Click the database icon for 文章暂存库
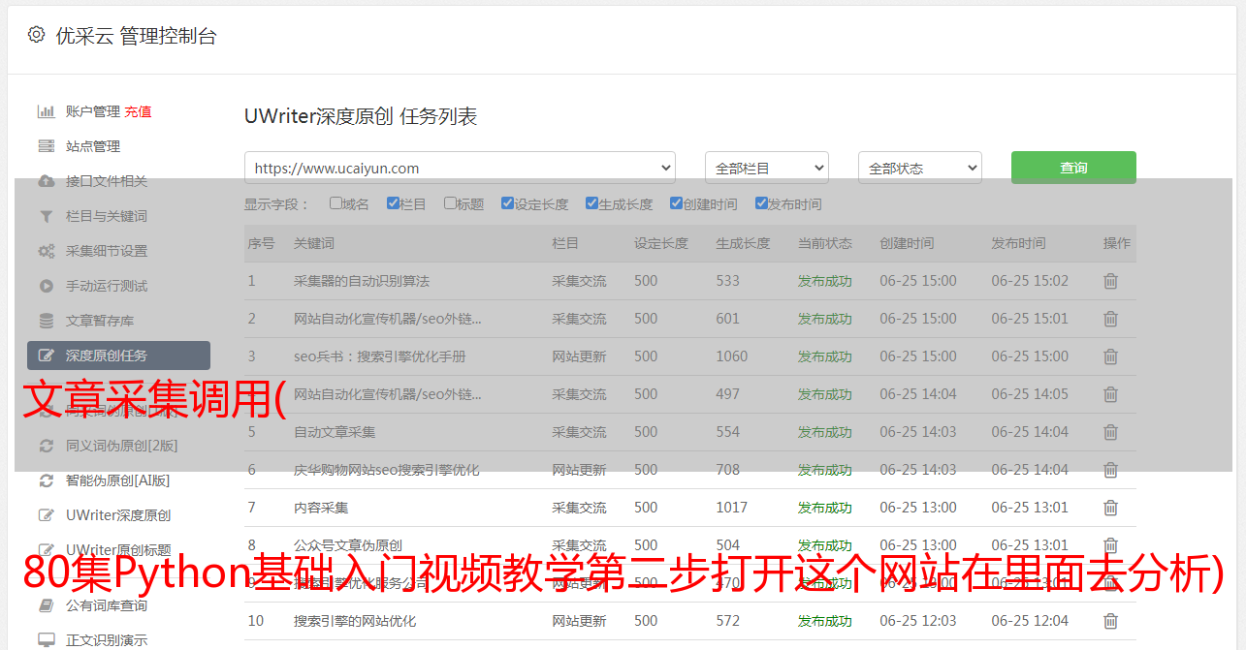The width and height of the screenshot is (1246, 650). point(46,321)
